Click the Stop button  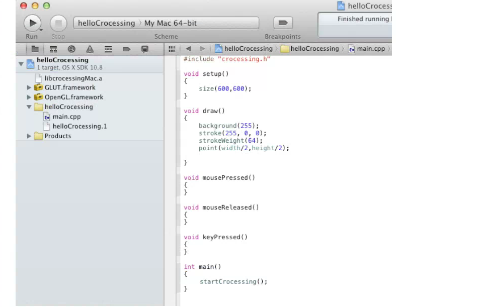(58, 23)
